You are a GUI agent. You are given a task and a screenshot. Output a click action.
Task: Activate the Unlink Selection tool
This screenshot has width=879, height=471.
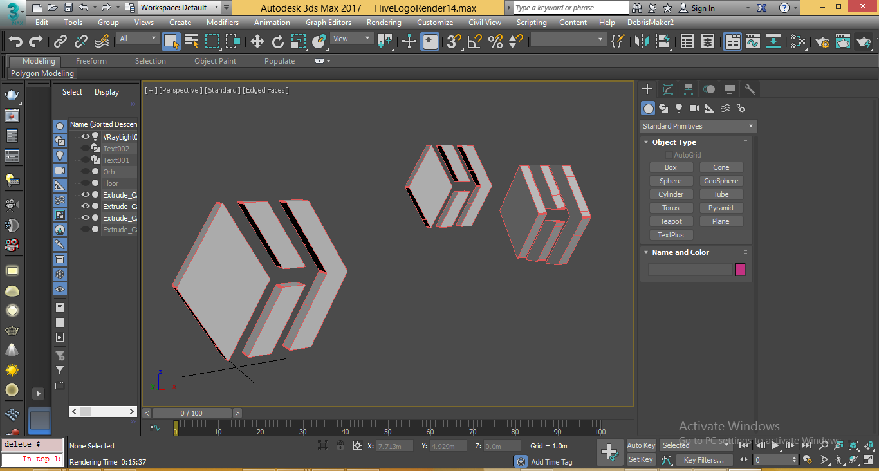click(81, 42)
